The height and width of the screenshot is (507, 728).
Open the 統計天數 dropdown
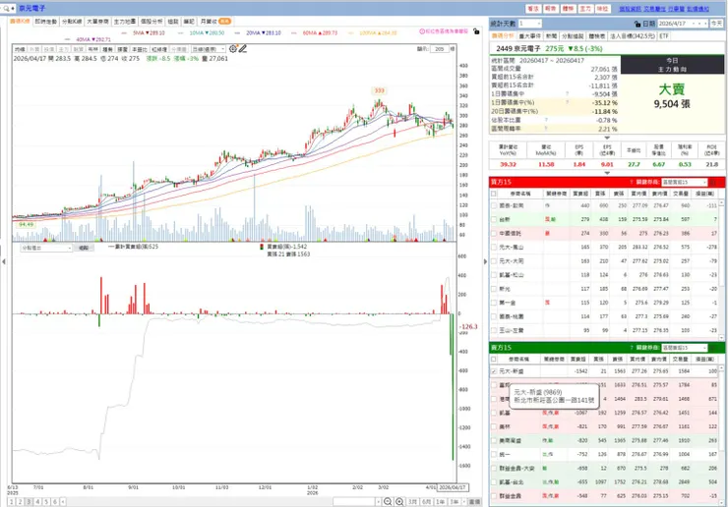[x=529, y=24]
